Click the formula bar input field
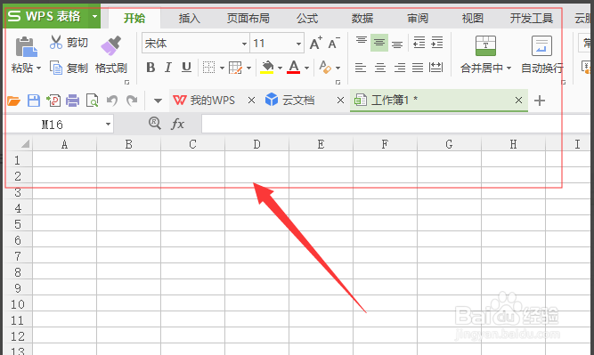Viewport: 594px width, 355px height. click(x=397, y=124)
